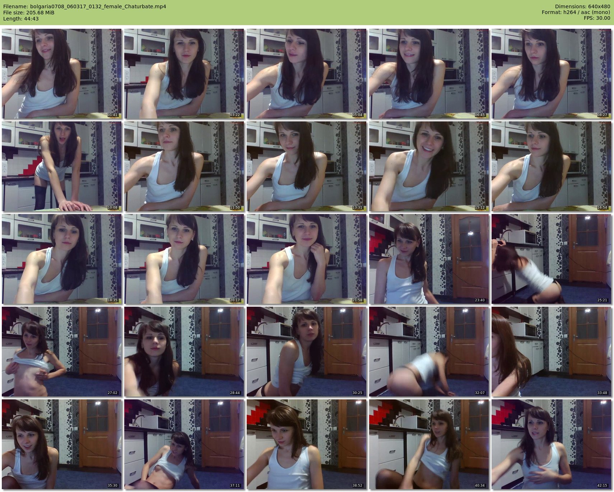Image resolution: width=614 pixels, height=492 pixels.
Task: Click the FPS 30.00 text
Action: click(597, 18)
